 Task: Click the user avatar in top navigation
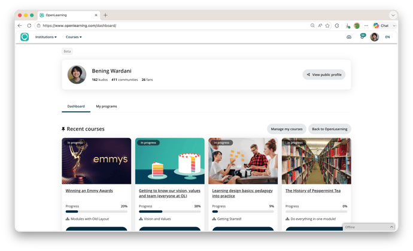pyautogui.click(x=375, y=37)
